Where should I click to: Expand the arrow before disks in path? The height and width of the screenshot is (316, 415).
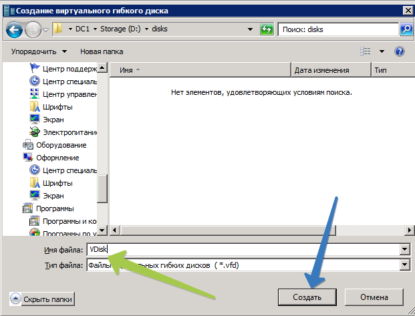pyautogui.click(x=146, y=29)
